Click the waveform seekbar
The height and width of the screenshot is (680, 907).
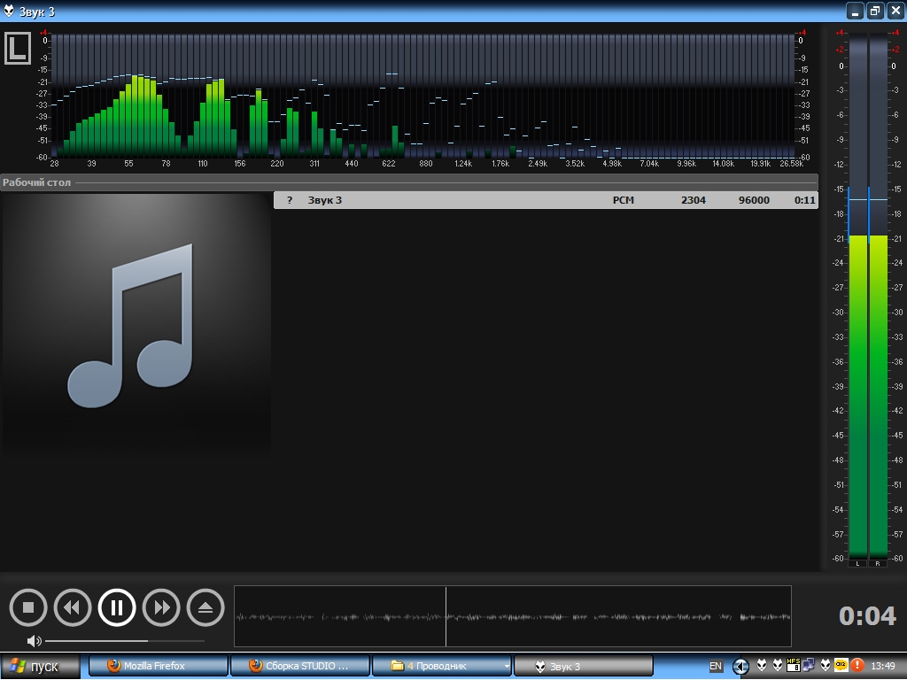(512, 616)
